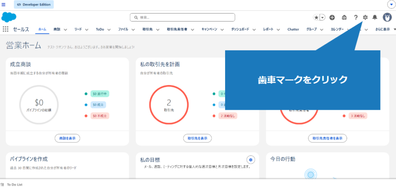Open the help question mark icon
The image size is (396, 187).
click(356, 17)
